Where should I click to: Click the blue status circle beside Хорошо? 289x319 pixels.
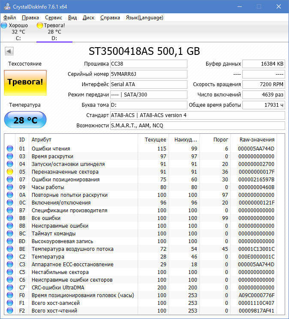pos(4,25)
